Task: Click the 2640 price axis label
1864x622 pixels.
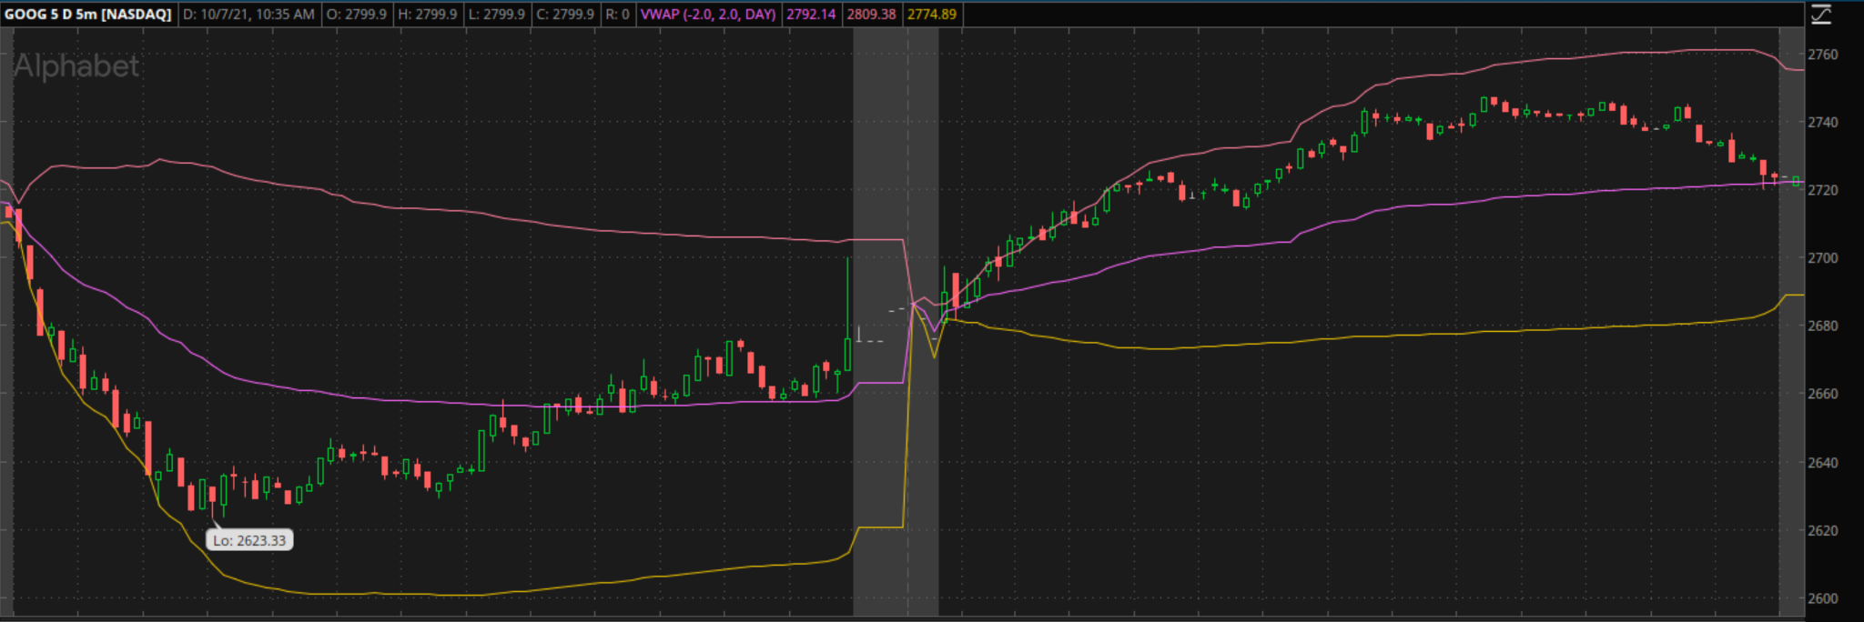Action: (x=1823, y=463)
